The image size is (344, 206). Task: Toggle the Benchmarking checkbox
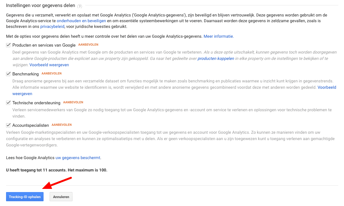8,74
